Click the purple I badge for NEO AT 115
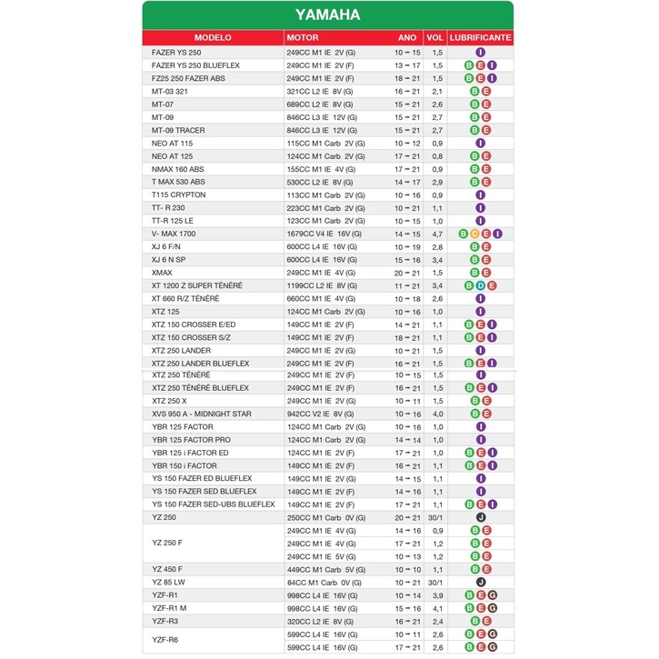 (x=481, y=144)
